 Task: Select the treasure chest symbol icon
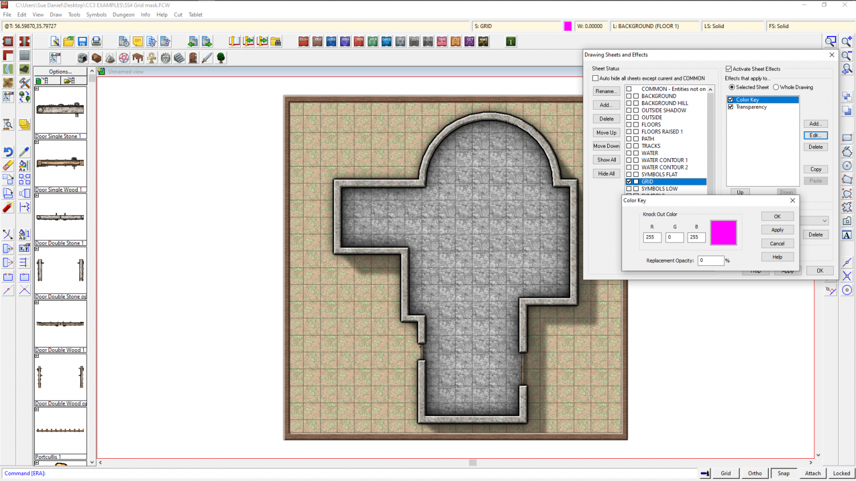96,58
